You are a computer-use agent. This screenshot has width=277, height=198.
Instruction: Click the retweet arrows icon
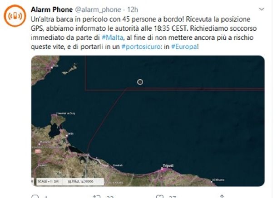(x=97, y=196)
